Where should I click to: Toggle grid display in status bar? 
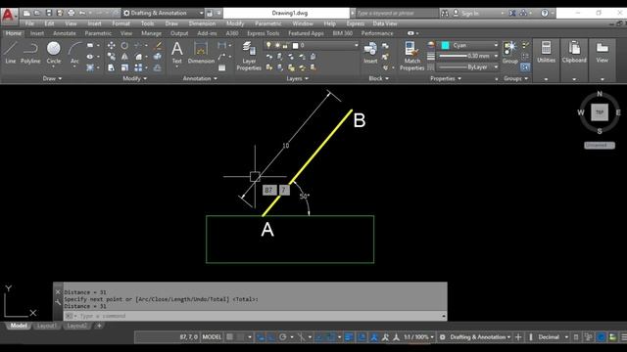pos(230,337)
